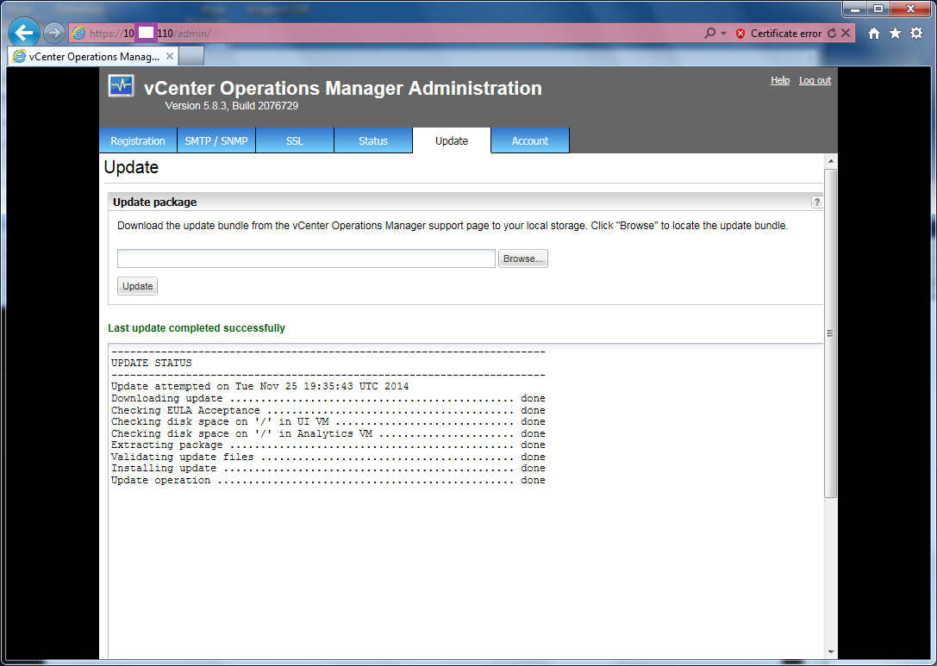Image resolution: width=937 pixels, height=666 pixels.
Task: Click the Refresh page icon
Action: pyautogui.click(x=832, y=34)
